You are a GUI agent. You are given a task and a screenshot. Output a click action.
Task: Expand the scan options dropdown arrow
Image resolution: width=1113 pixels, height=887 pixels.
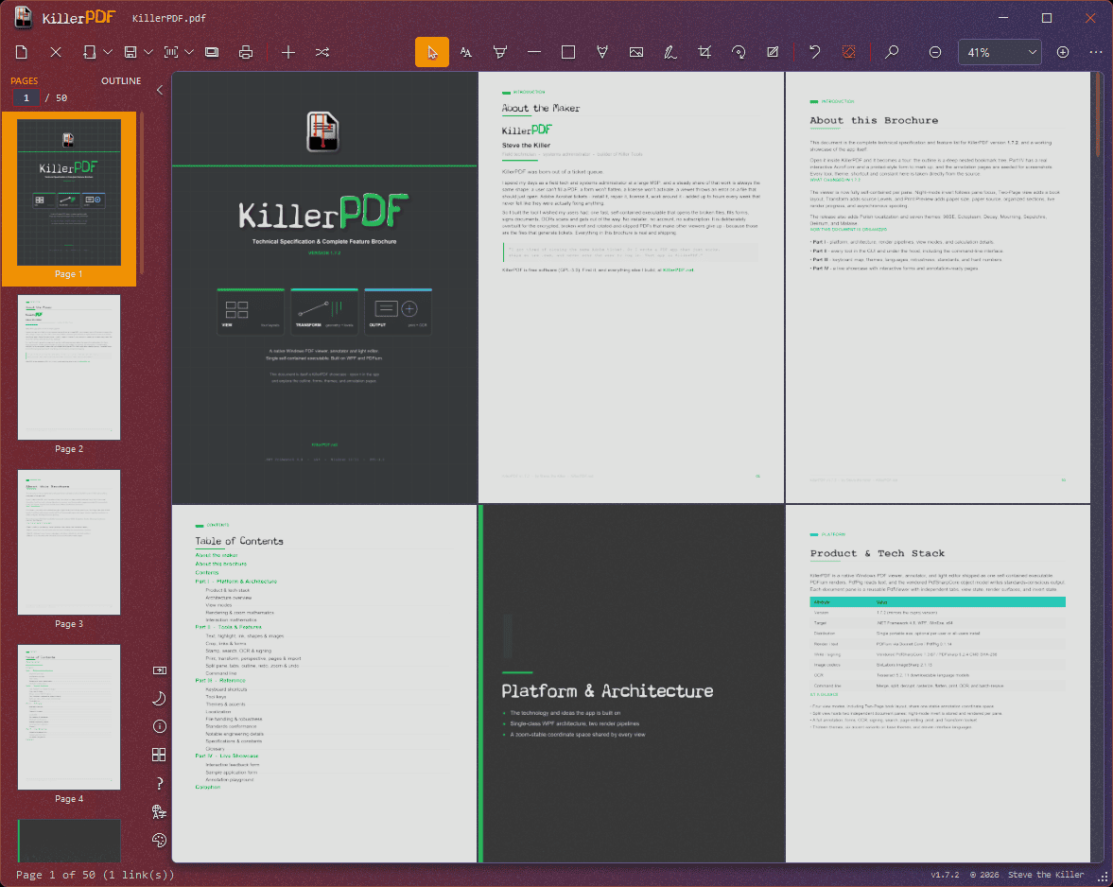point(189,53)
